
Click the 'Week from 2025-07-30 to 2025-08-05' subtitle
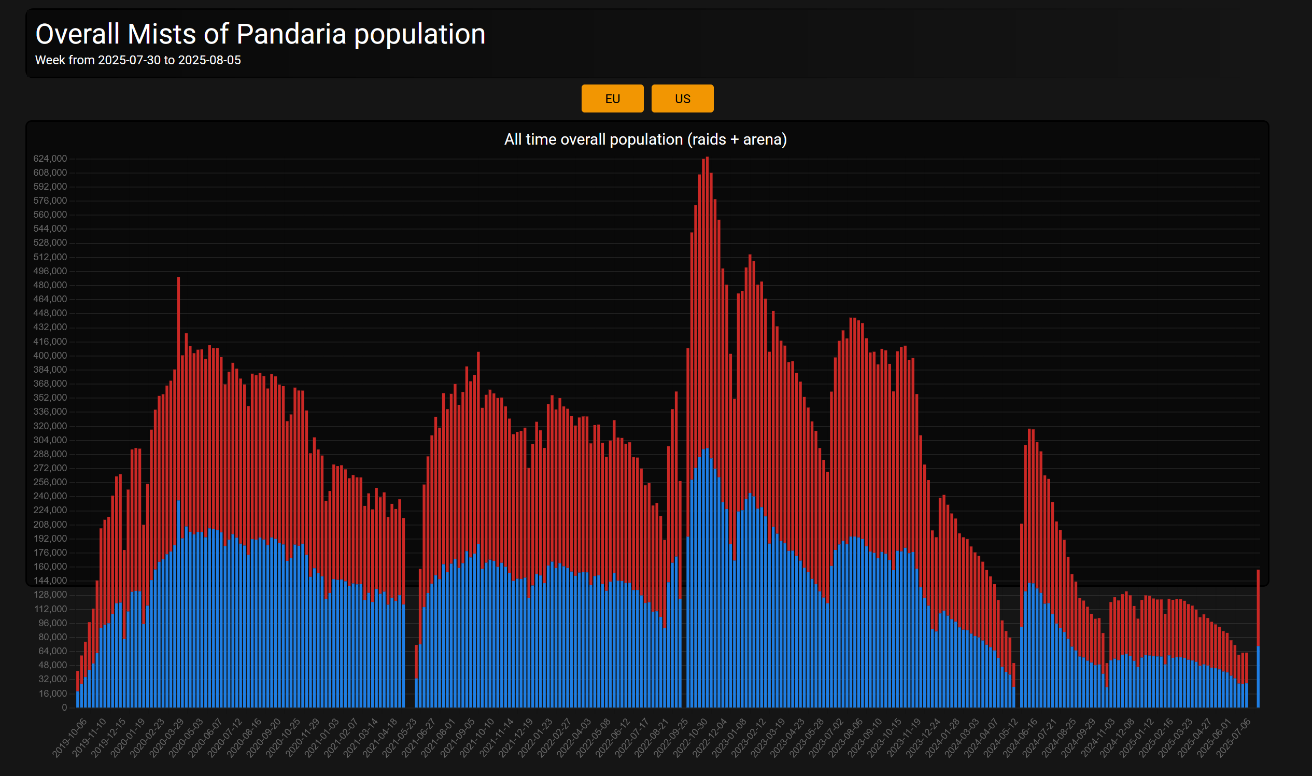(x=137, y=60)
